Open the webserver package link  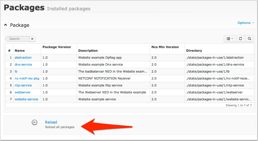[23, 92]
